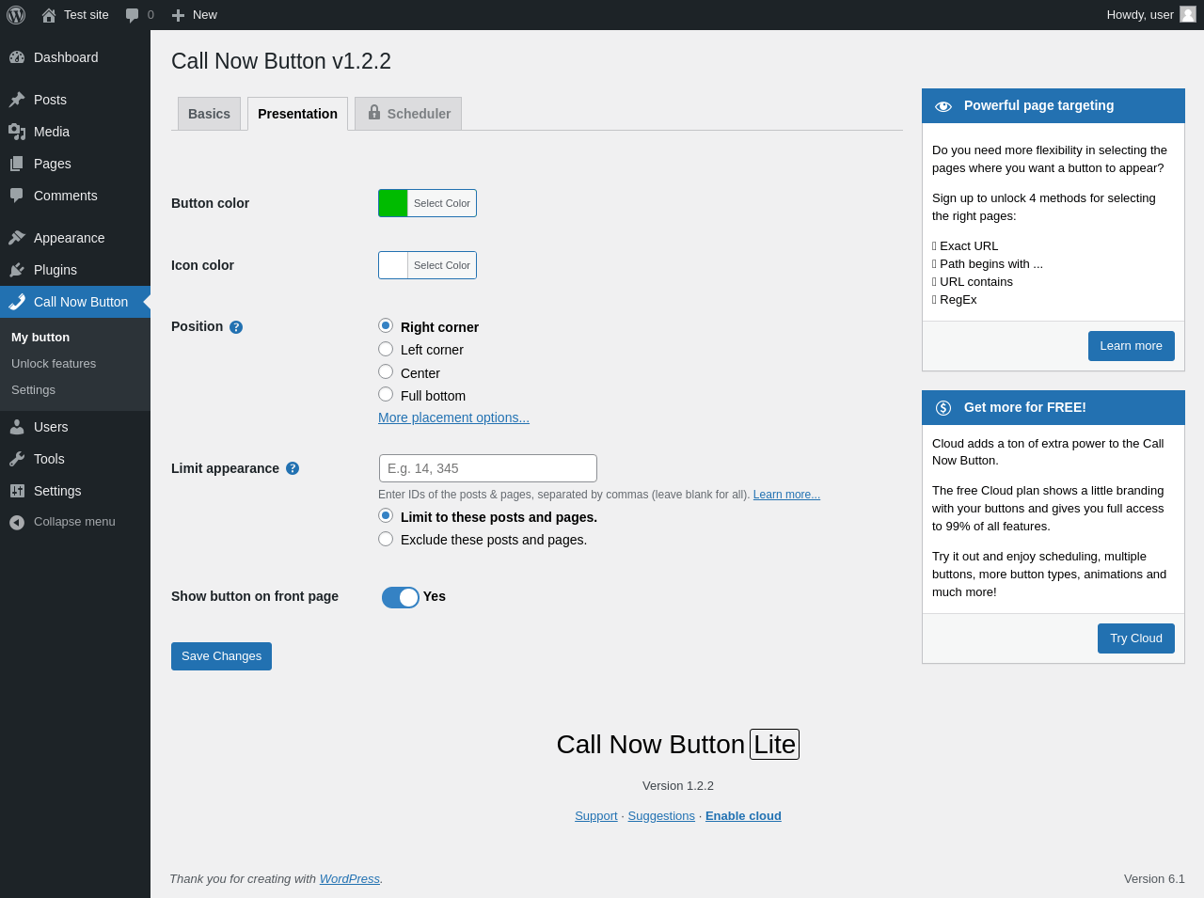Choose Limit to these posts and pages
The width and height of the screenshot is (1204, 898).
click(x=386, y=515)
